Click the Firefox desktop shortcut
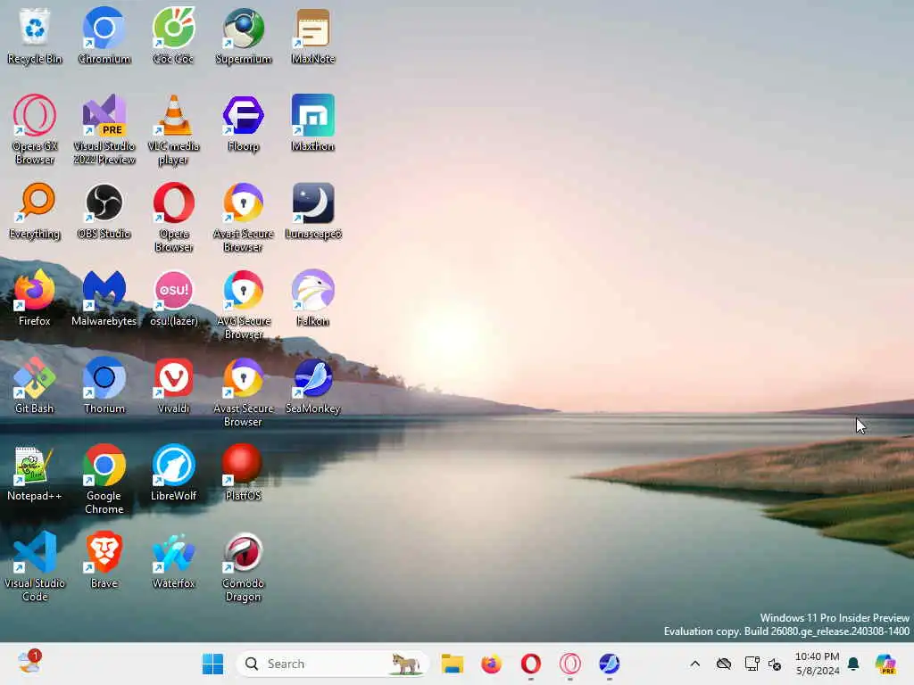 click(x=35, y=298)
